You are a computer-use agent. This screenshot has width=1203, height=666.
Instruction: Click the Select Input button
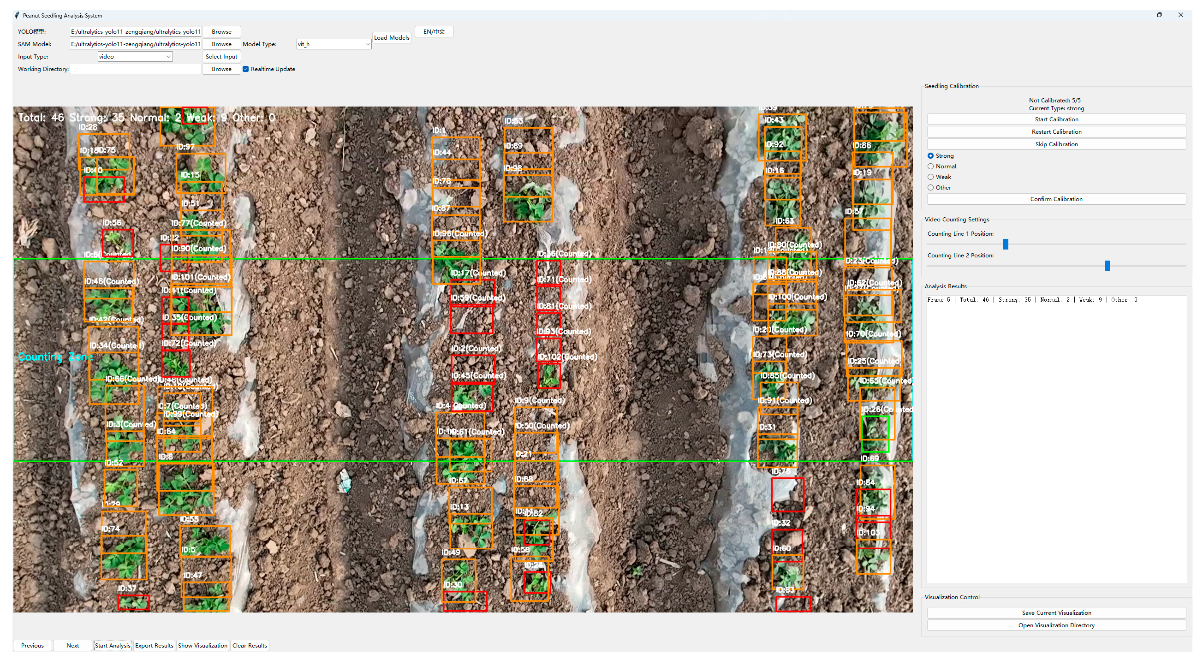tap(221, 57)
